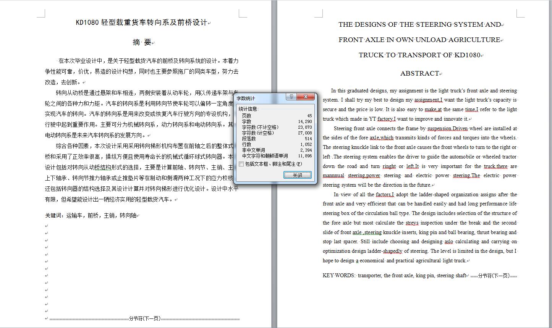This screenshot has height=328, width=552.
Task: Enable 包括文本框、脚注和尾注 checkbox
Action: click(241, 164)
